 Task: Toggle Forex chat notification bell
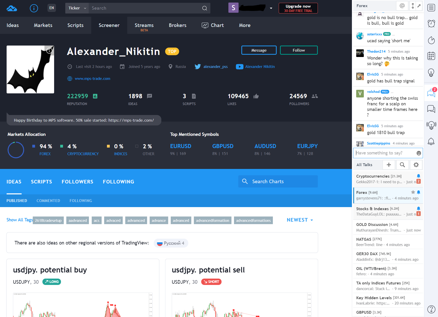coord(418,192)
